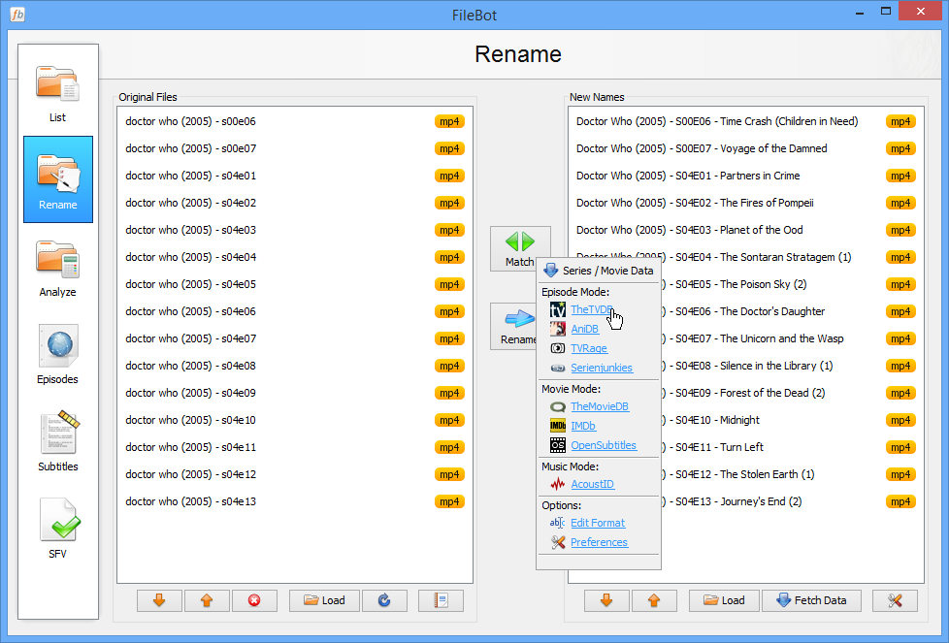Click the Match button with arrows

(520, 248)
